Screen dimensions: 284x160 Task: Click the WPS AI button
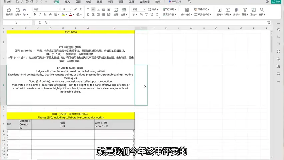[175, 2]
